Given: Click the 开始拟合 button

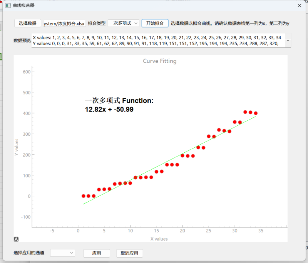Looking at the screenshot, I should pyautogui.click(x=155, y=23).
